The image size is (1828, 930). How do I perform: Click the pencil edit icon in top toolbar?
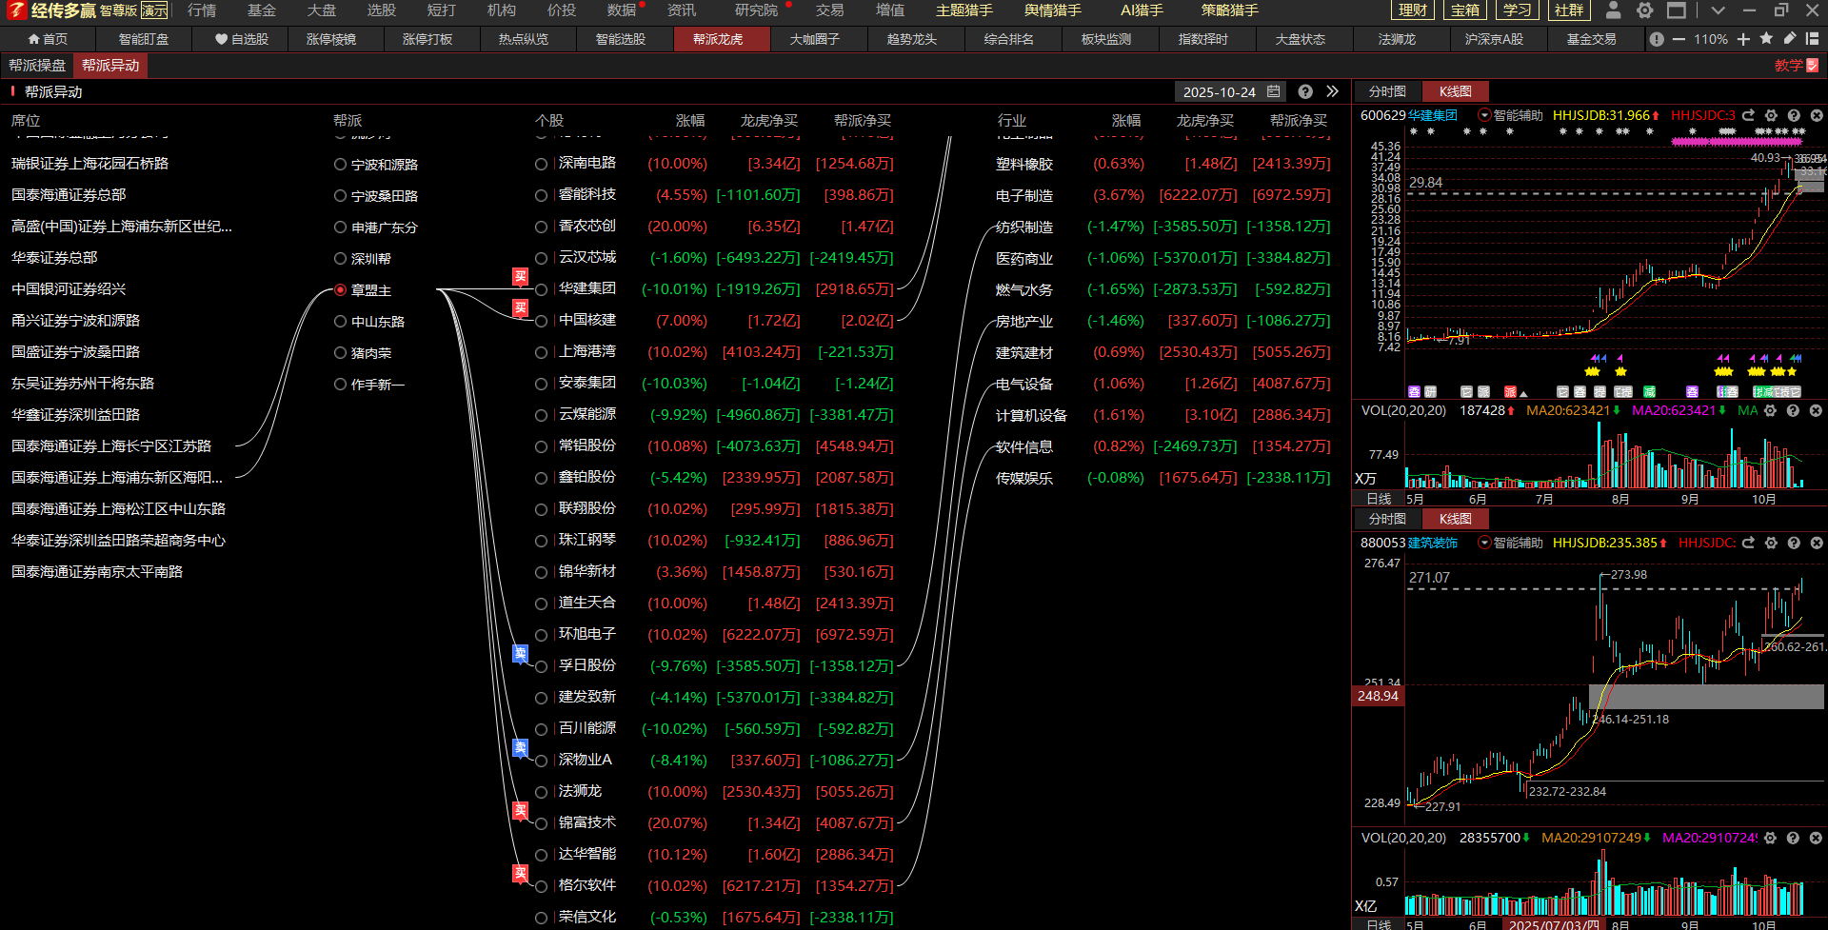coord(1789,39)
